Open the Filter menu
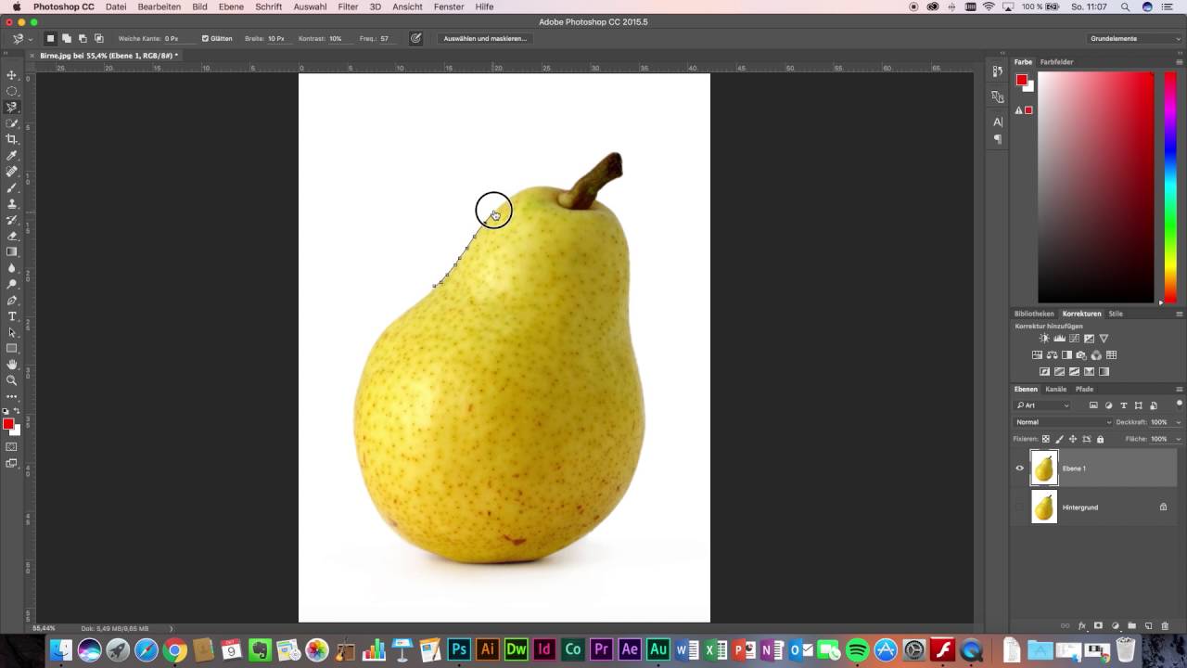1187x668 pixels. pyautogui.click(x=348, y=6)
